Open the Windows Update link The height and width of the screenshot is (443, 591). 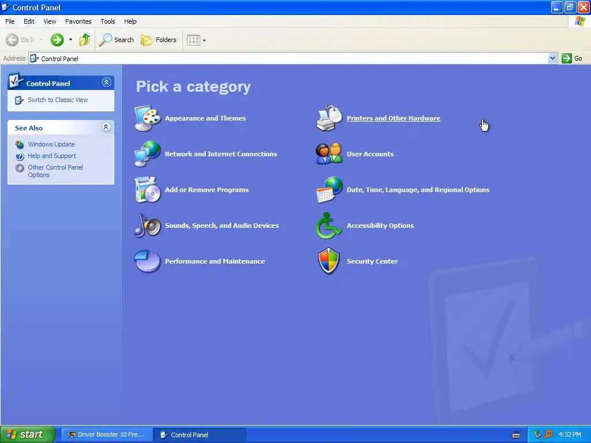(51, 144)
